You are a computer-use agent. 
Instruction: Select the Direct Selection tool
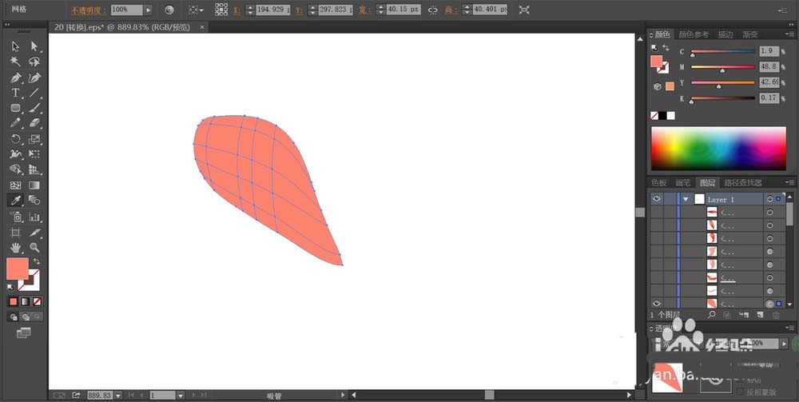(x=34, y=47)
